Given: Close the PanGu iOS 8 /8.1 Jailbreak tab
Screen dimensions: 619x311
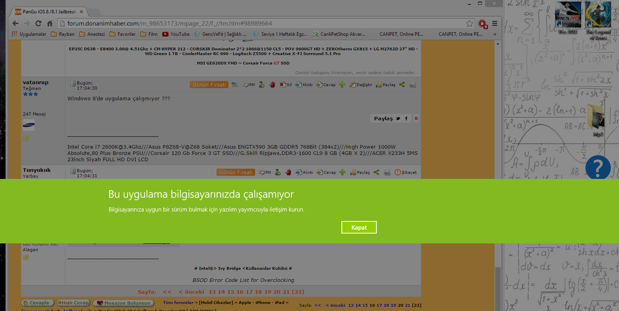Looking at the screenshot, I should [82, 12].
